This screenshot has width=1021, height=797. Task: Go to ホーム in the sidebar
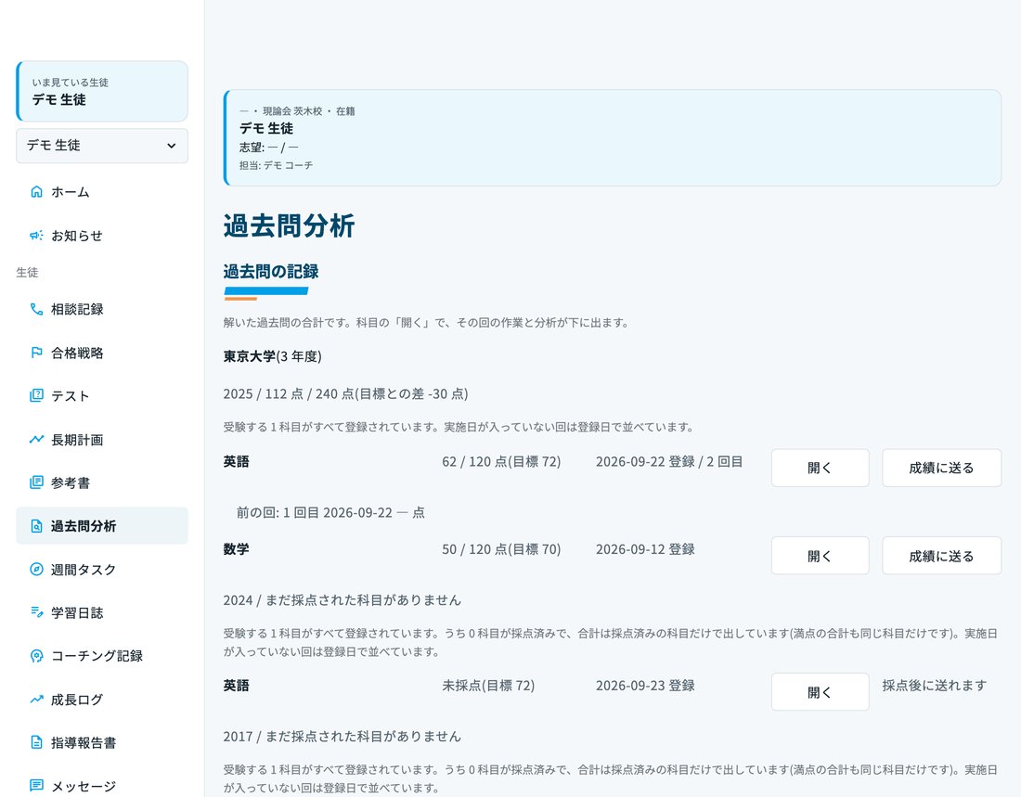tap(102, 191)
